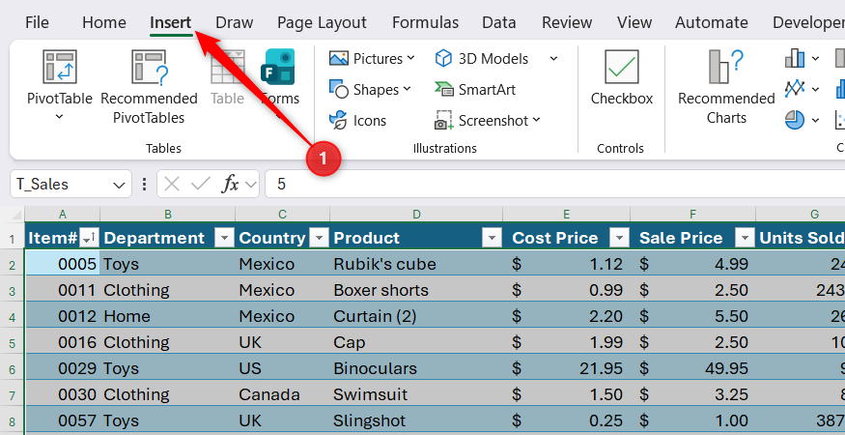845x435 pixels.
Task: Click the Select All corner triangle
Action: [16, 215]
